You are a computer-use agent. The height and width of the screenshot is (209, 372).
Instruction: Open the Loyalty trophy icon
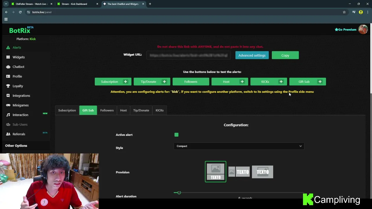[8, 86]
